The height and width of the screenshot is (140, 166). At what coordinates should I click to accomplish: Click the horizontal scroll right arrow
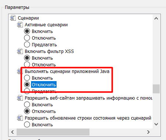(x=149, y=132)
